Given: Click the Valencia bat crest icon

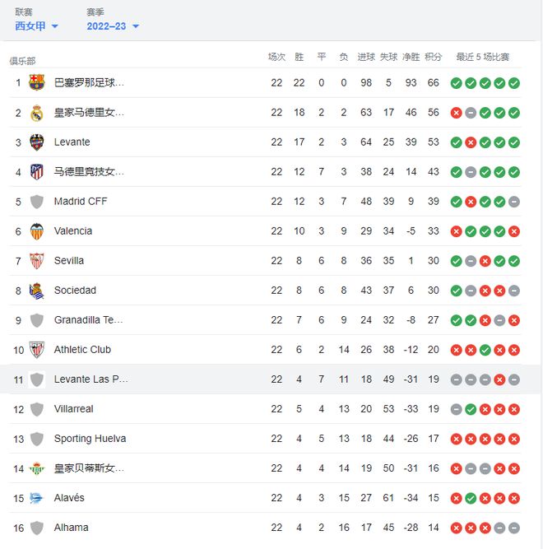Looking at the screenshot, I should (x=37, y=231).
